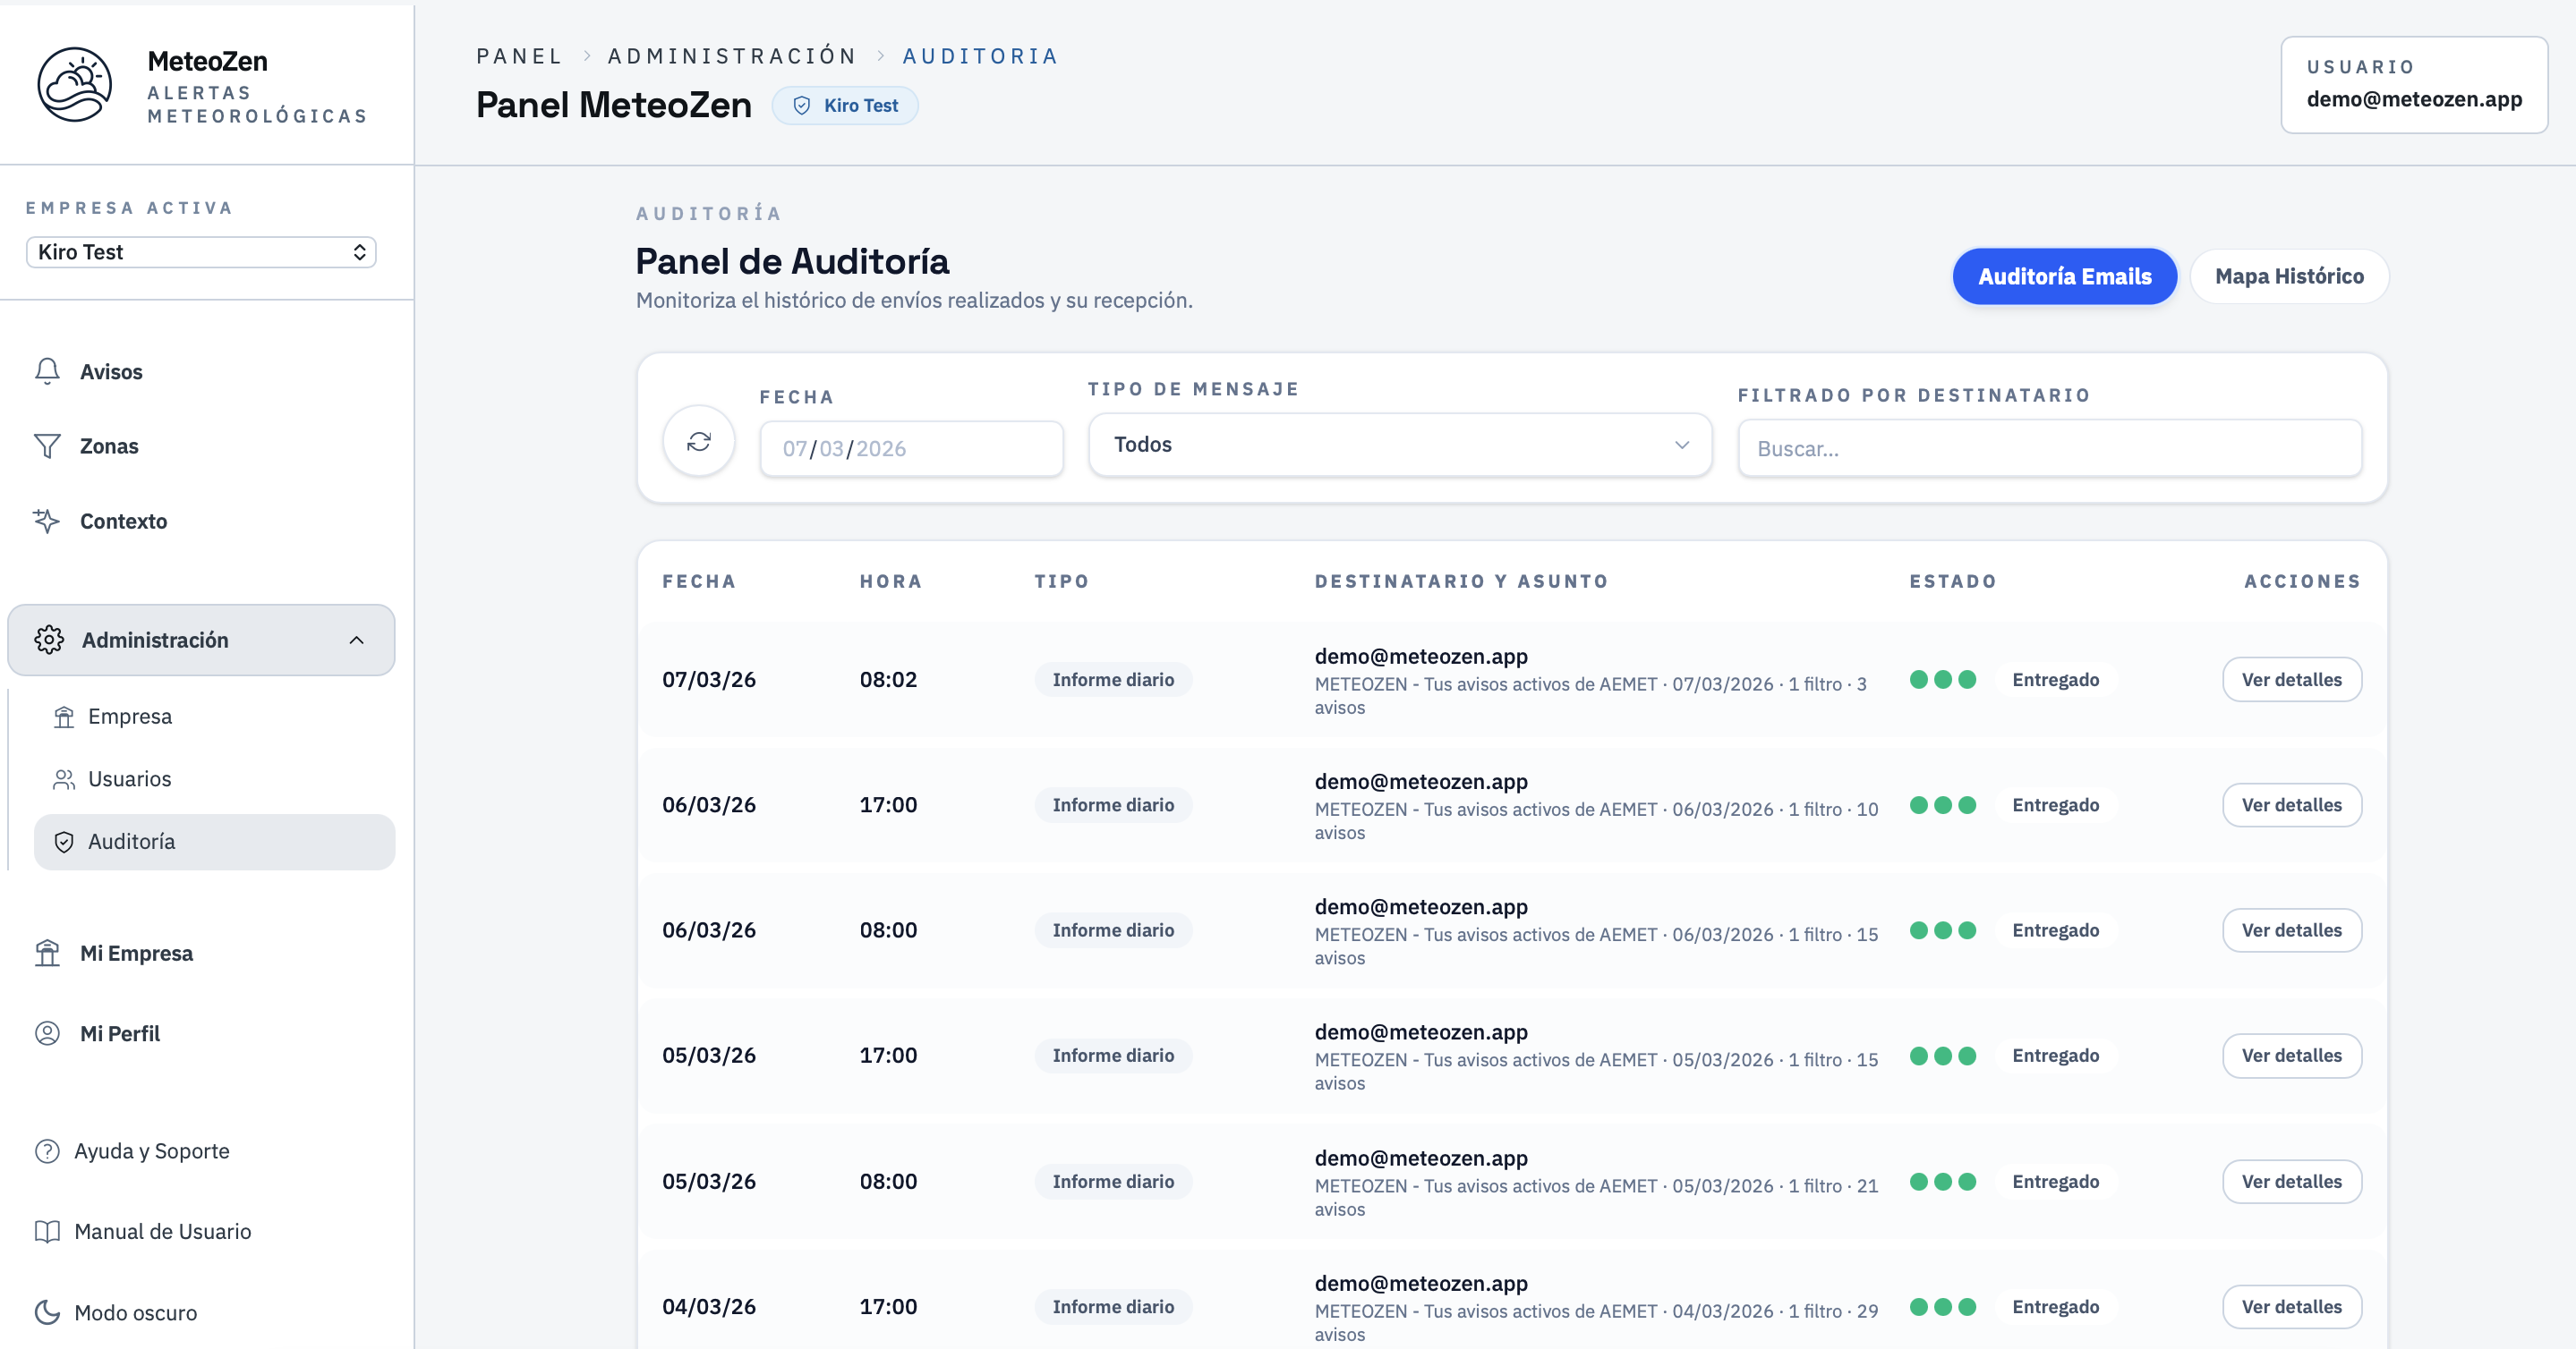Viewport: 2576px width, 1349px height.
Task: Click the Destinatario y Asunto column header
Action: click(x=1461, y=581)
